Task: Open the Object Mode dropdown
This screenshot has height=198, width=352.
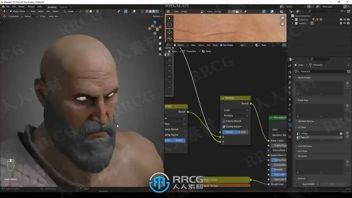Action: pos(18,12)
